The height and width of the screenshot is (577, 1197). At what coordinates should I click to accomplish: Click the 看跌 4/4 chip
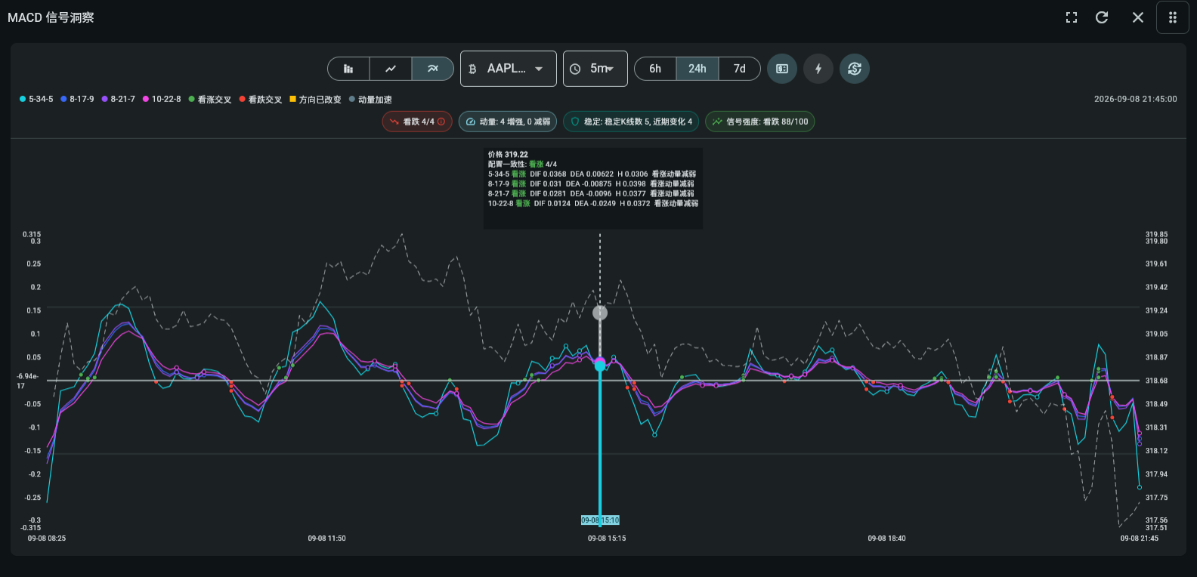click(x=417, y=122)
